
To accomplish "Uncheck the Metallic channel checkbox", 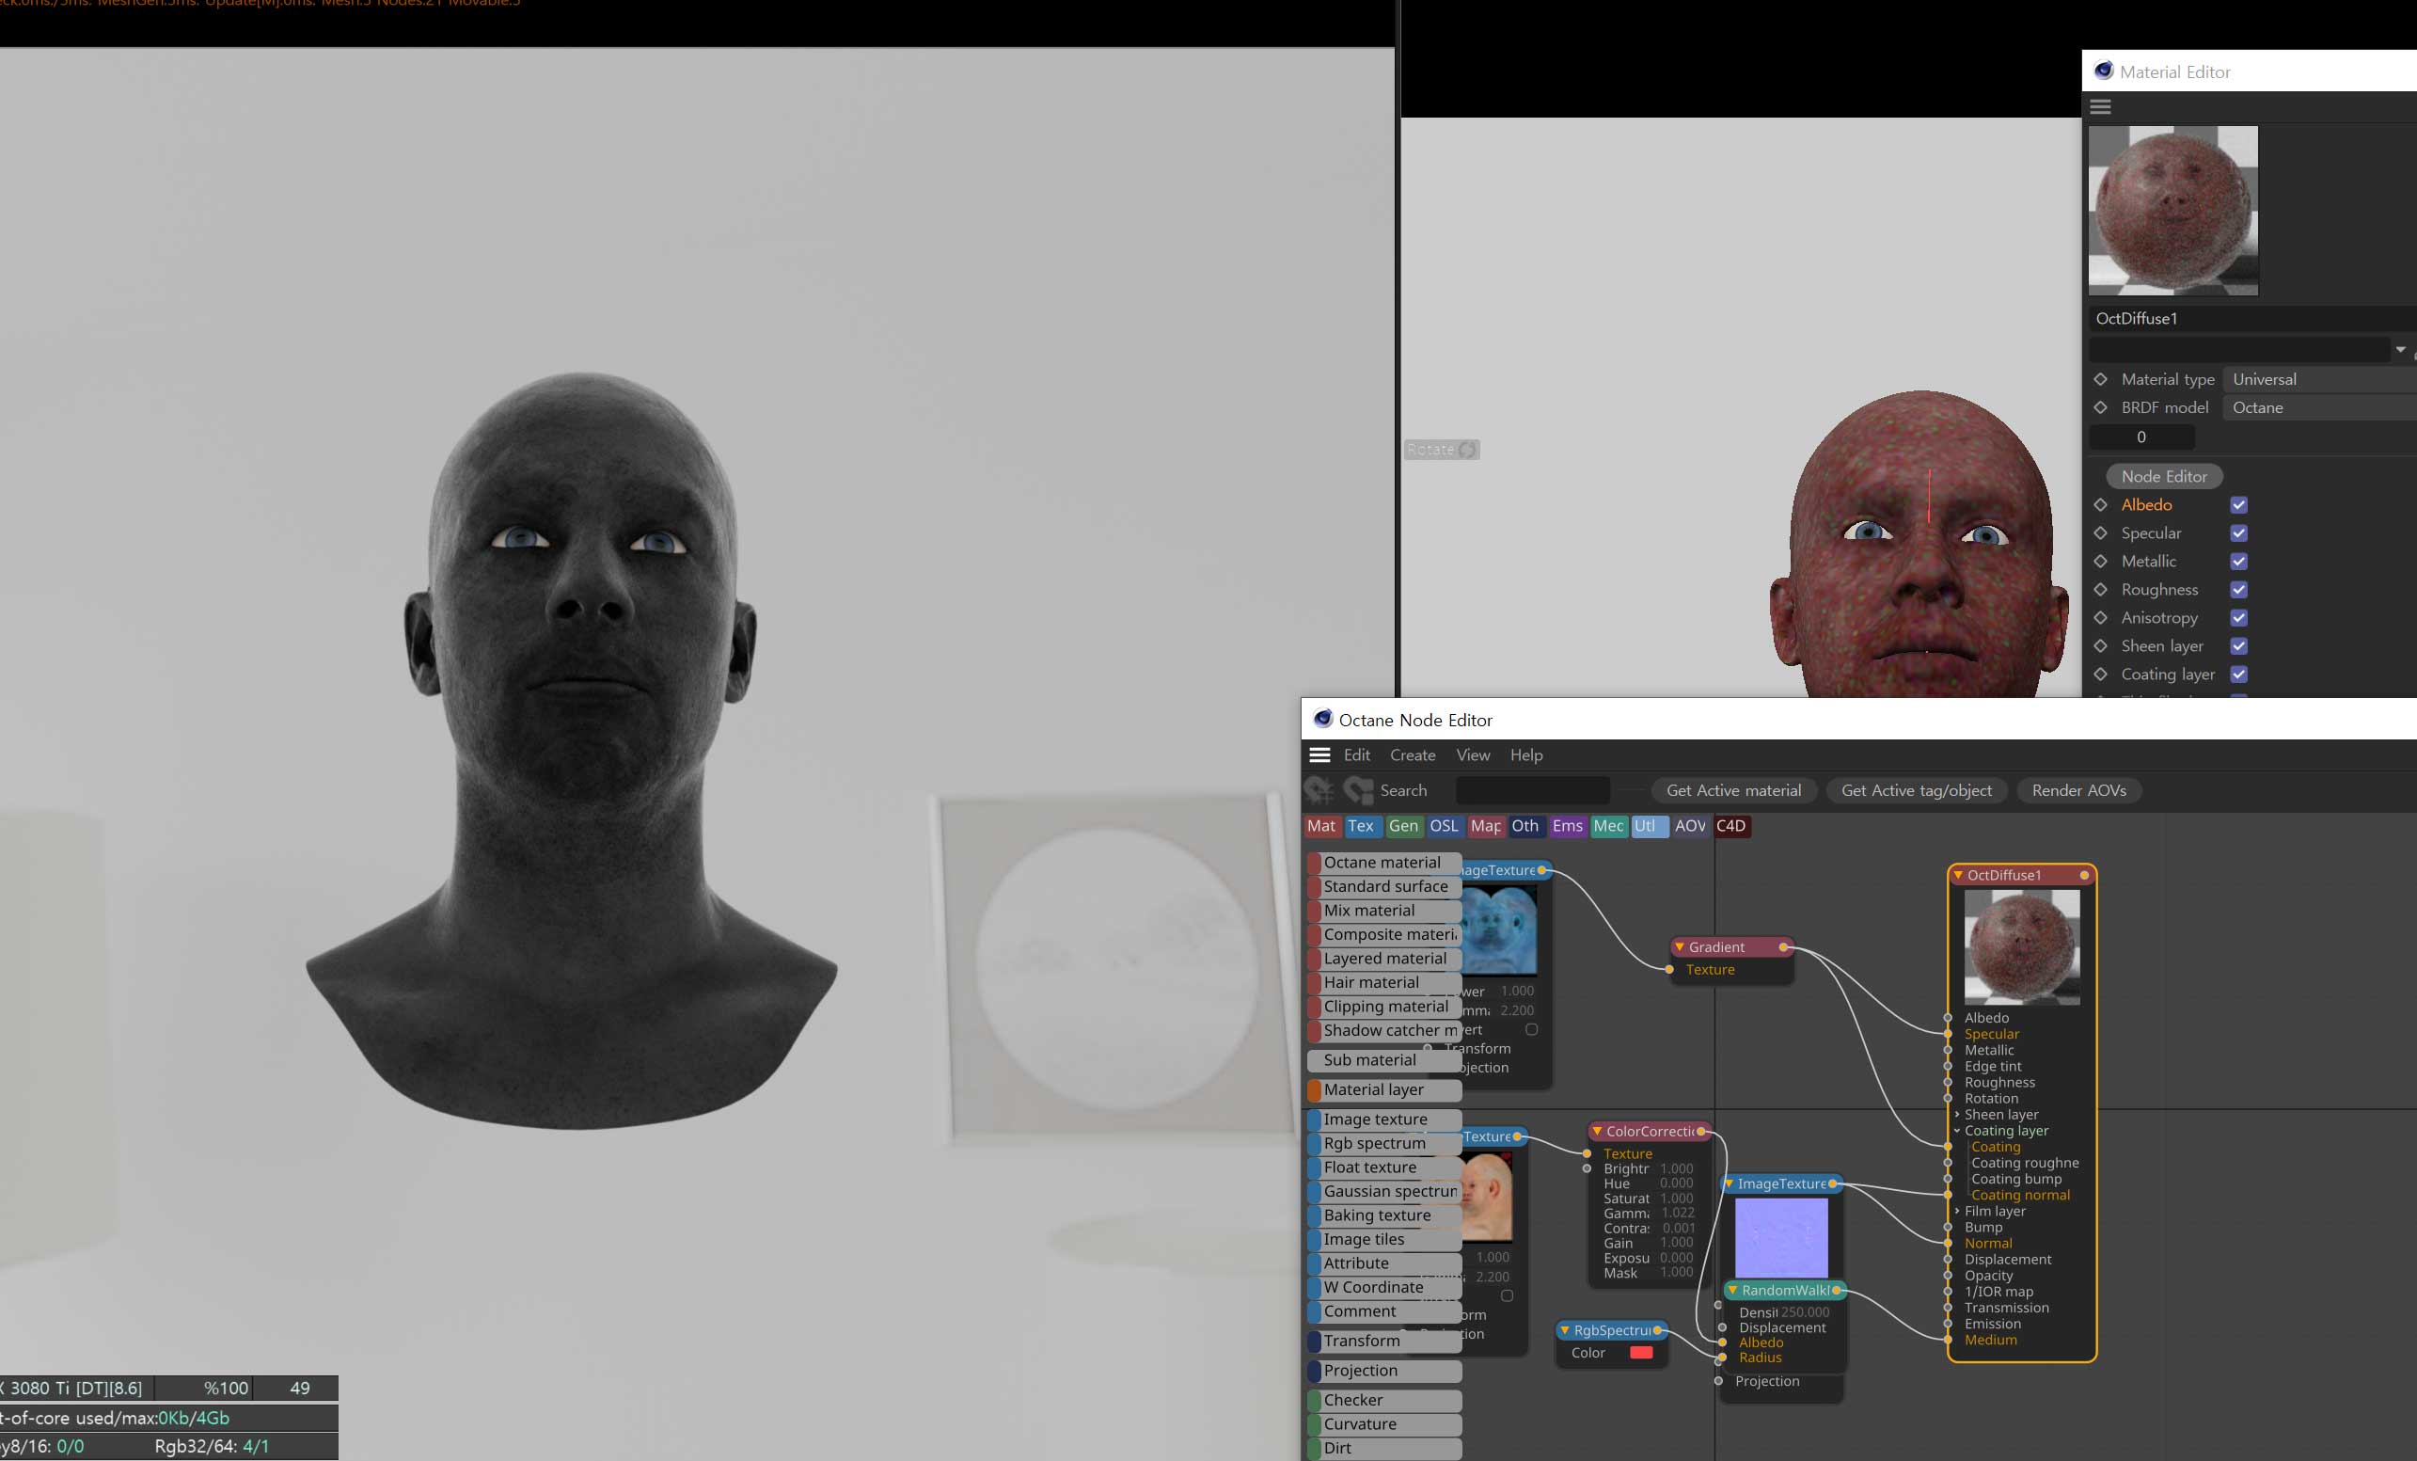I will (2238, 562).
